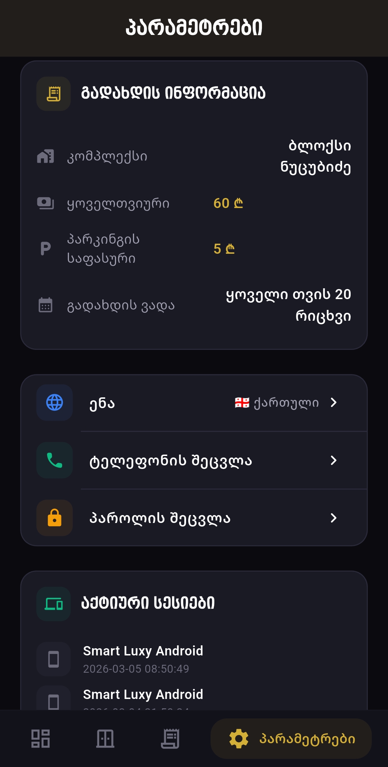Open the receipt tab in bottom navigation

170,739
